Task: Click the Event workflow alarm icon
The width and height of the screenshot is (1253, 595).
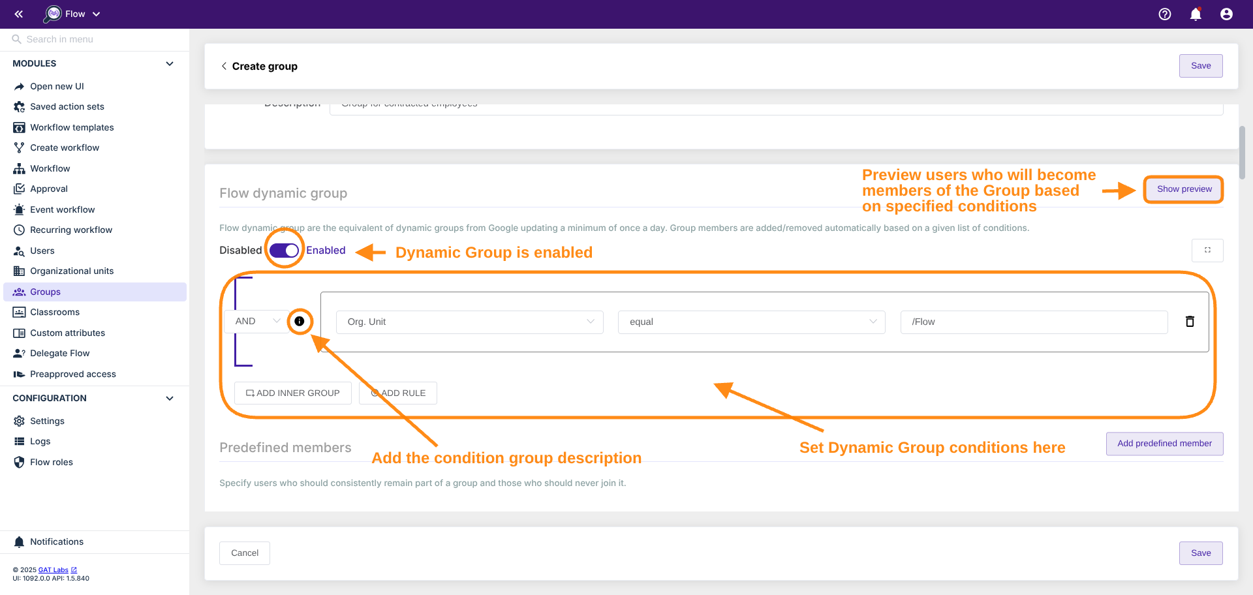Action: [20, 209]
